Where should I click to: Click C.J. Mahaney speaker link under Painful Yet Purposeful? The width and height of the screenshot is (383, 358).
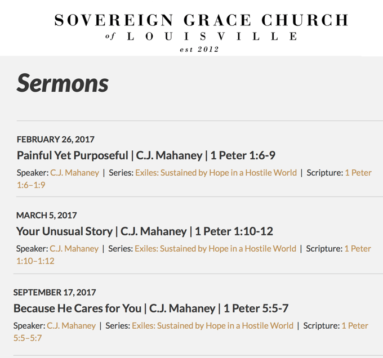point(75,173)
